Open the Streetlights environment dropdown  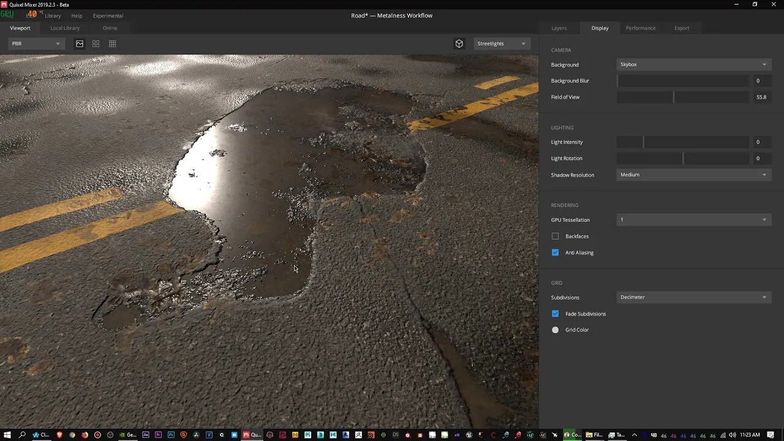point(502,43)
